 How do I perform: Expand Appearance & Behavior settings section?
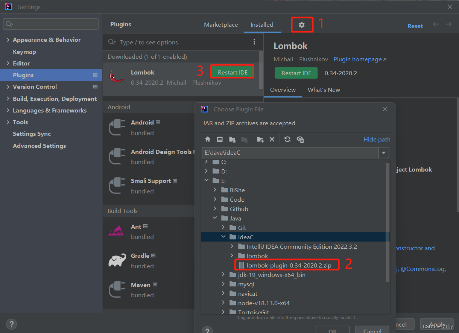tap(8, 40)
